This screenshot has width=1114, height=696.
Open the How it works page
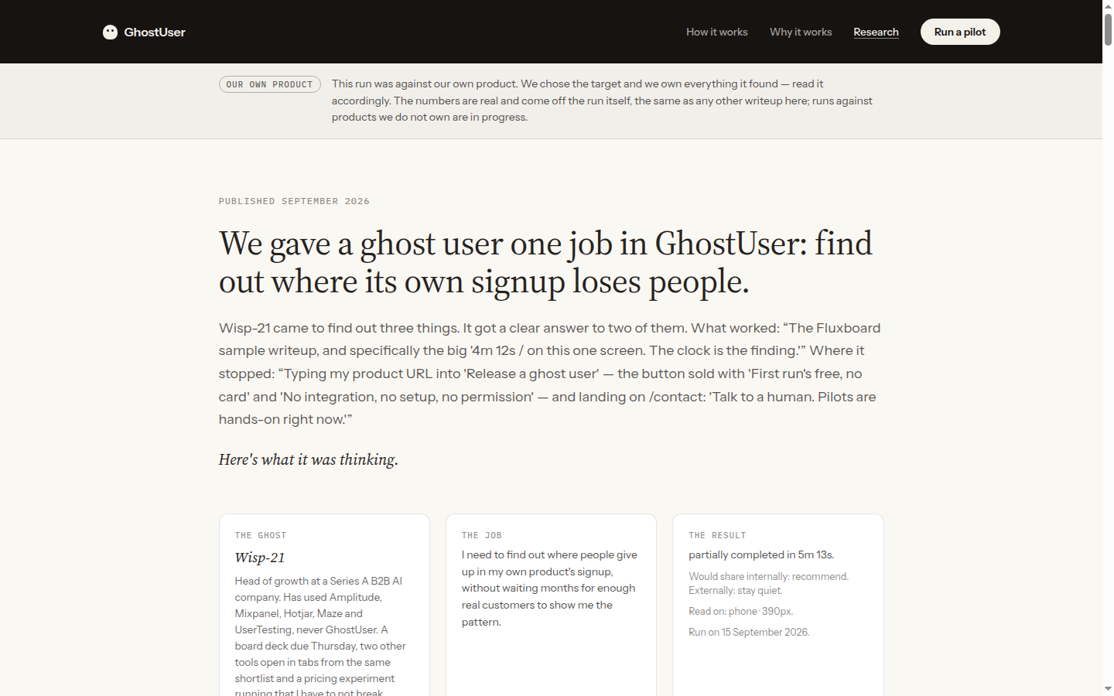[x=716, y=32]
